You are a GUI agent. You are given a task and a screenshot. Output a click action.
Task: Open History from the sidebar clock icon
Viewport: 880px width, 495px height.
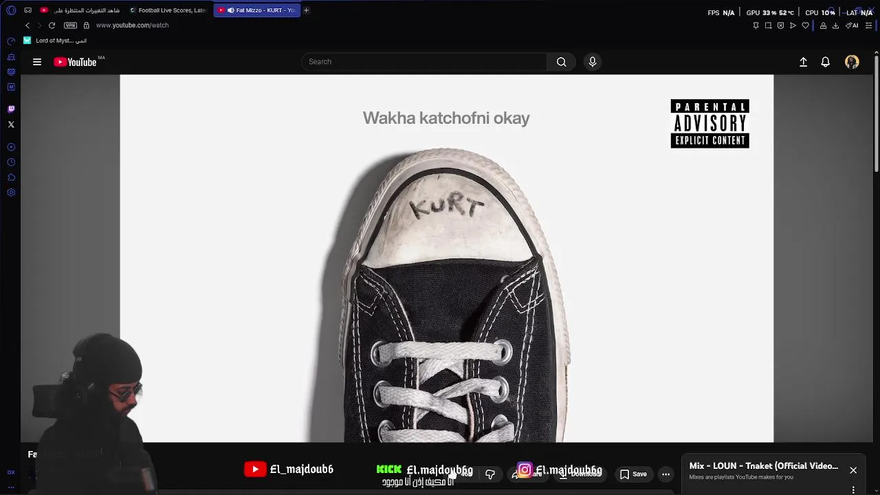click(11, 162)
